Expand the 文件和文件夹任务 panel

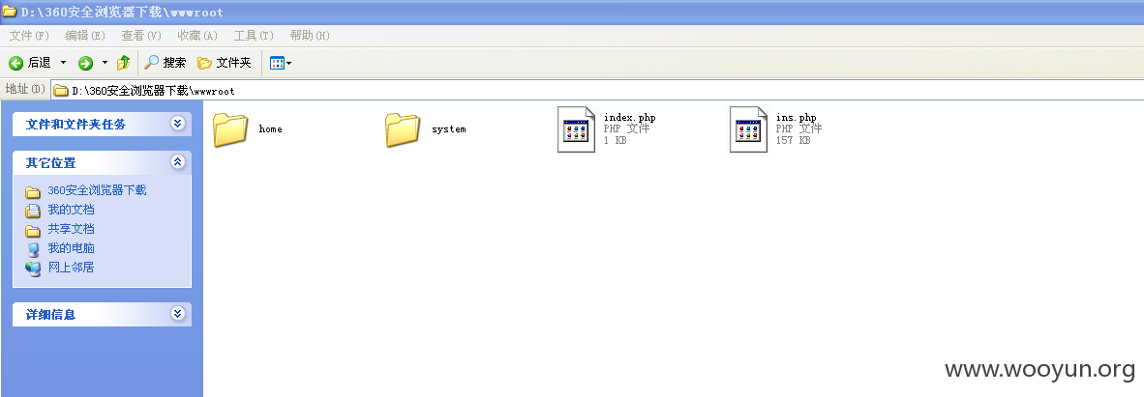click(x=178, y=124)
